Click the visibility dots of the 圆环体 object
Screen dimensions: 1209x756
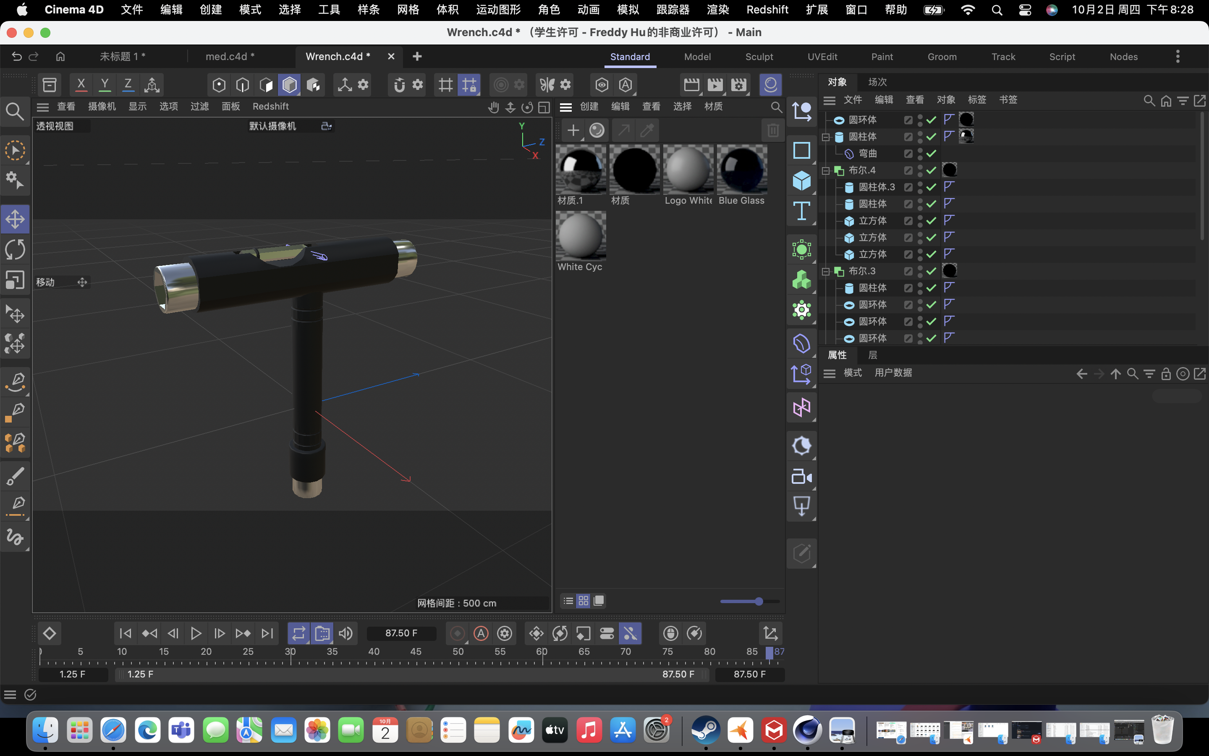coord(919,120)
